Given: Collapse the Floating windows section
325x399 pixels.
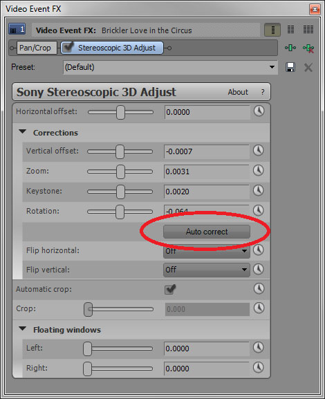Looking at the screenshot, I should 23,328.
